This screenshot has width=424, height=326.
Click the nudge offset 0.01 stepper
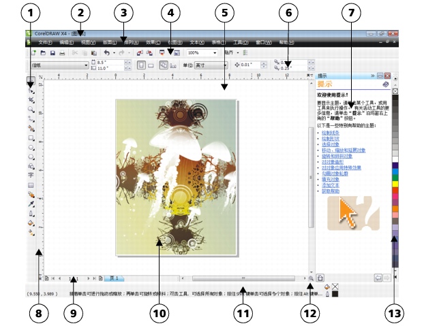(x=264, y=65)
